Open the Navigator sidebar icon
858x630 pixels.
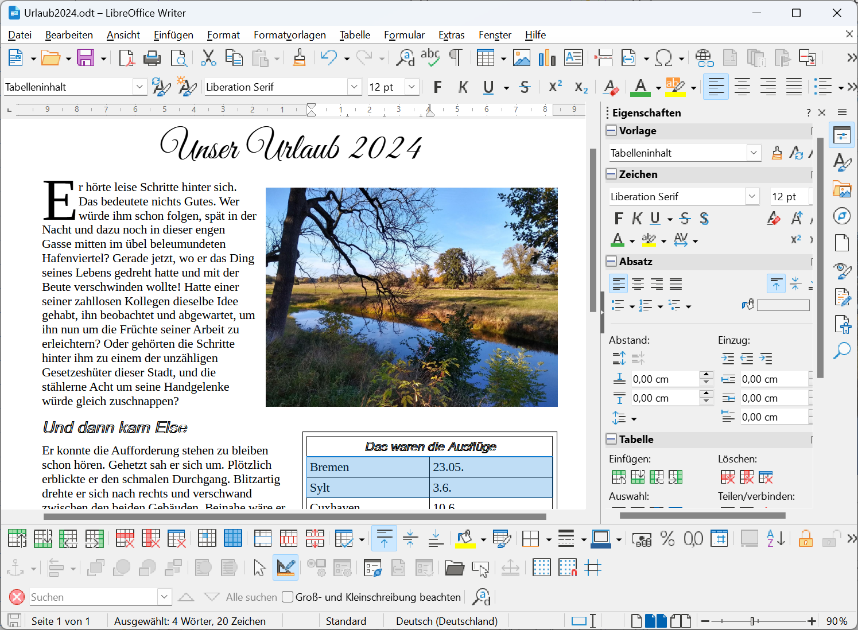[x=842, y=216]
